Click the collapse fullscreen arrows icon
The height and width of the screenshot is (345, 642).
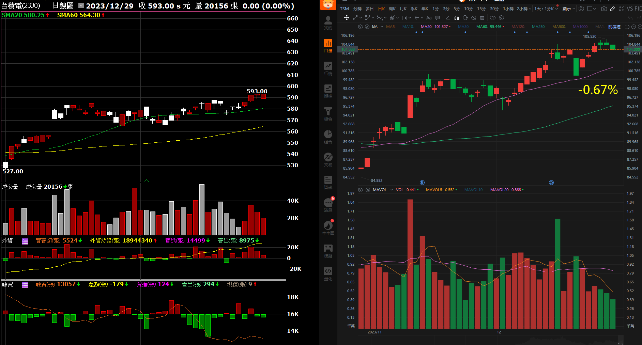(621, 9)
